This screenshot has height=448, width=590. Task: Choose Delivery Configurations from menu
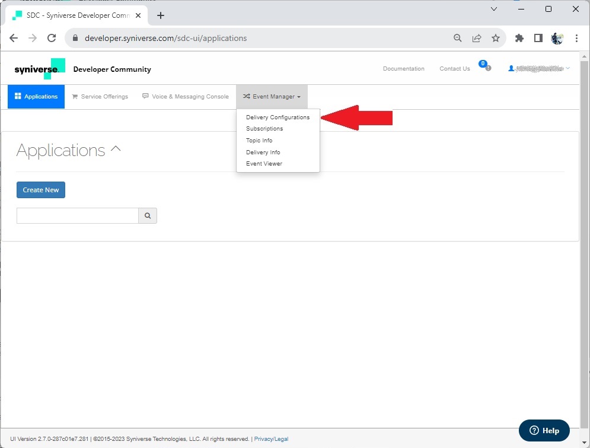coord(278,117)
